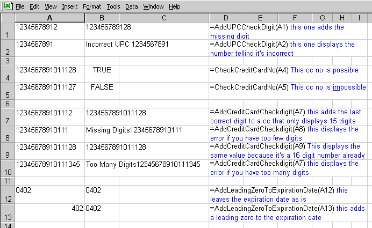Select row 12 header

point(8,195)
